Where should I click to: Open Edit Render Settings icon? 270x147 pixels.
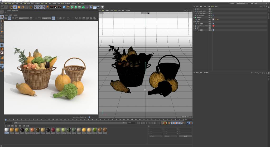point(60,7)
